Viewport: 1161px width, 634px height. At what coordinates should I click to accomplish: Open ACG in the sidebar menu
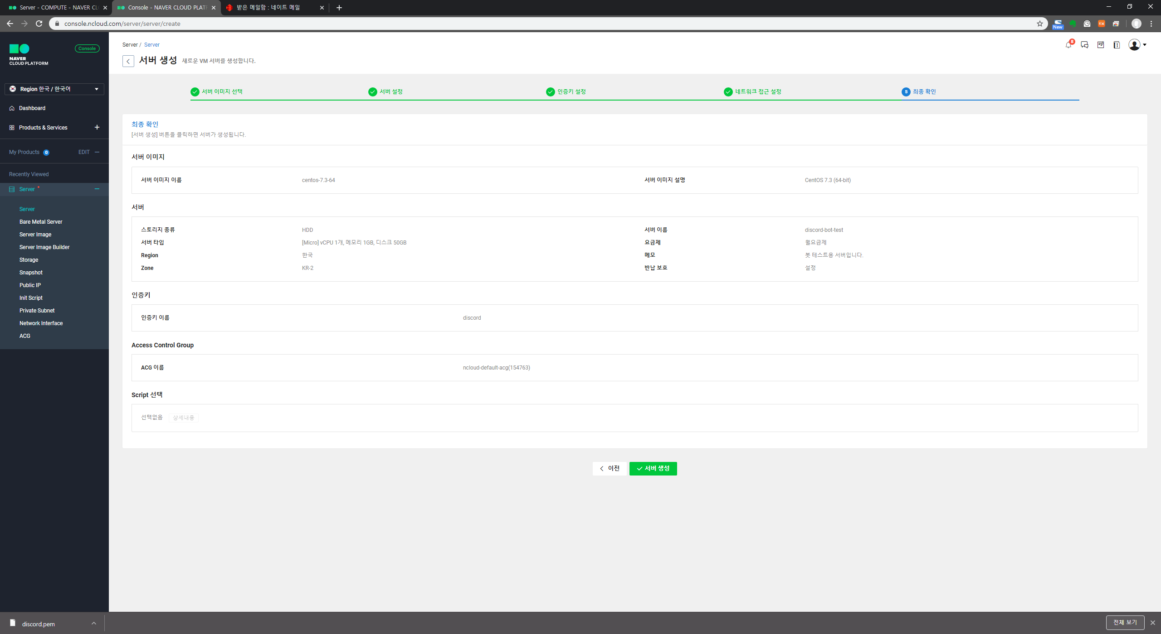(x=25, y=336)
